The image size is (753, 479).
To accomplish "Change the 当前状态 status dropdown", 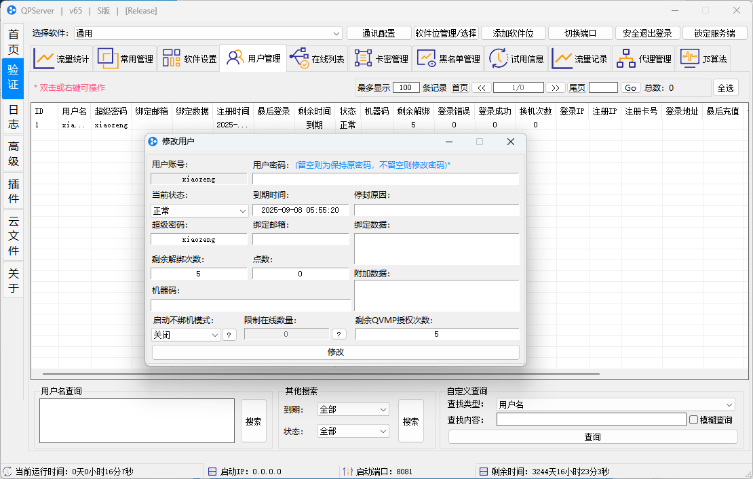I will (x=199, y=210).
